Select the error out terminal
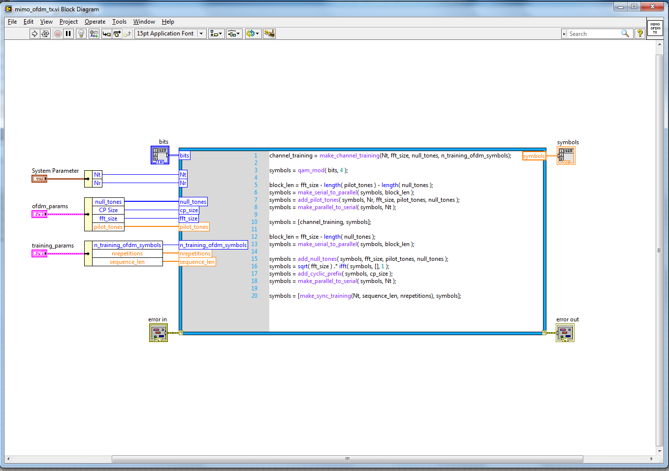The height and width of the screenshot is (471, 669). tap(565, 333)
